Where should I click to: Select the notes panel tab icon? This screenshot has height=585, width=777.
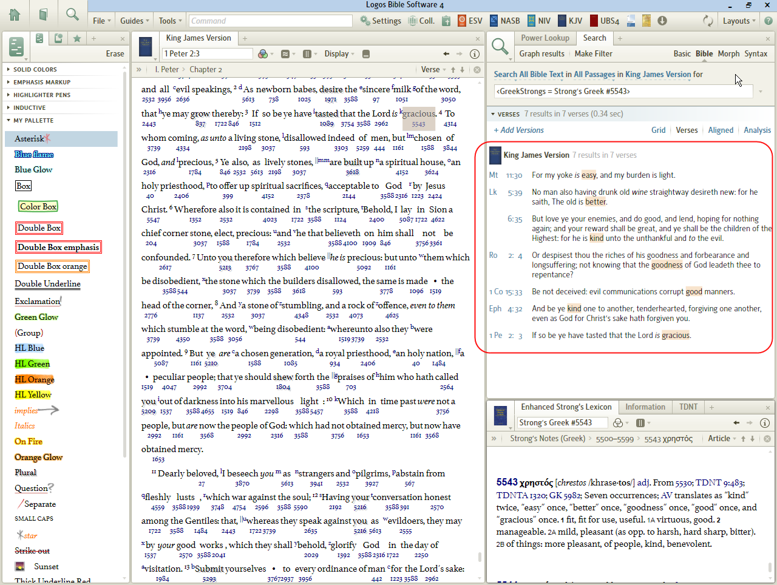[x=58, y=38]
